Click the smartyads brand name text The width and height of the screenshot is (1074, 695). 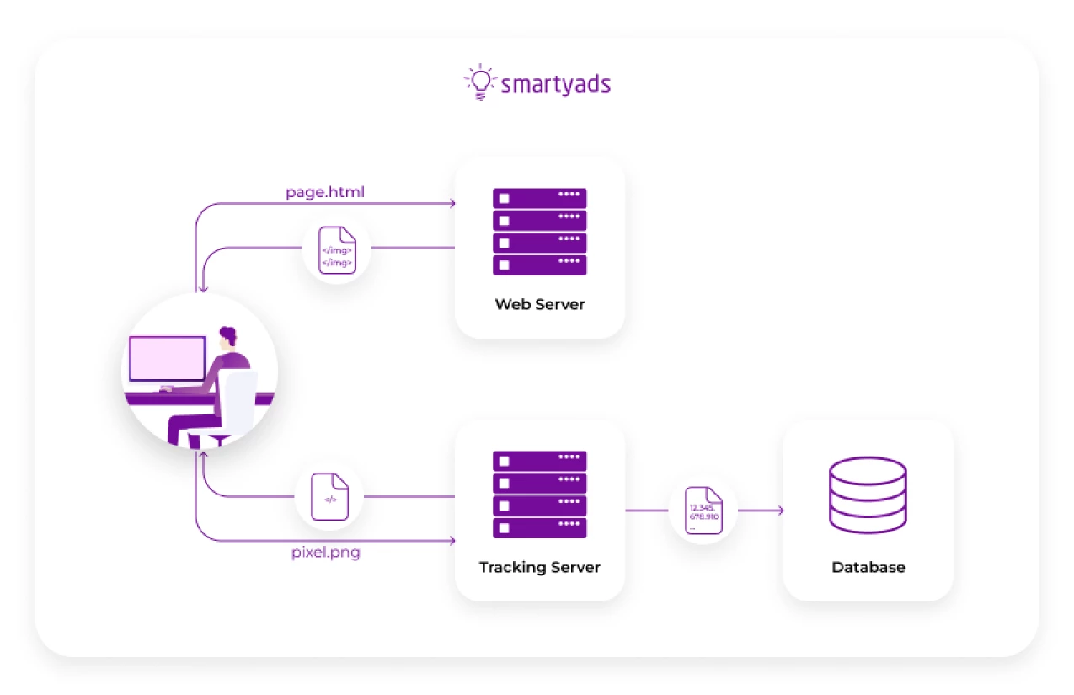[555, 84]
